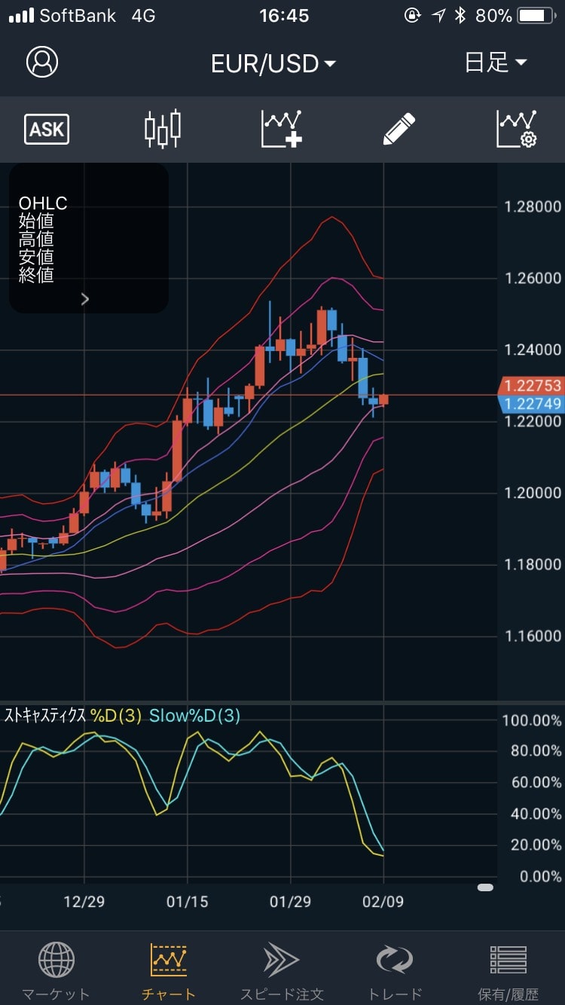Screen dimensions: 565x1005
Task: Tap the 16:45 clock in status bar
Action: pos(284,15)
